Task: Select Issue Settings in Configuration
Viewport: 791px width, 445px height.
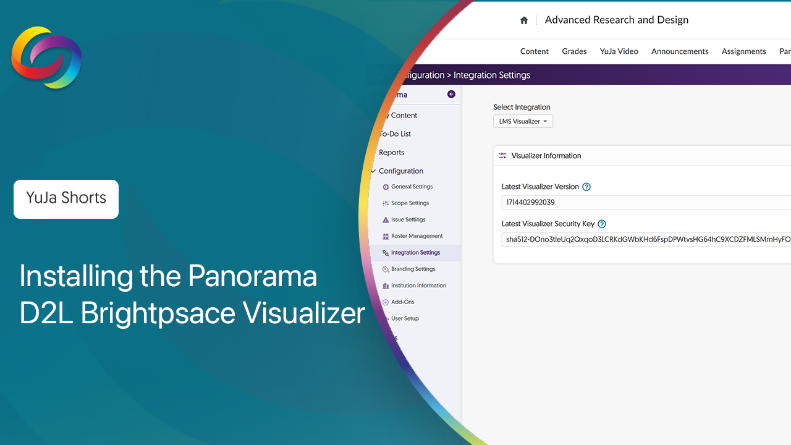Action: (408, 219)
